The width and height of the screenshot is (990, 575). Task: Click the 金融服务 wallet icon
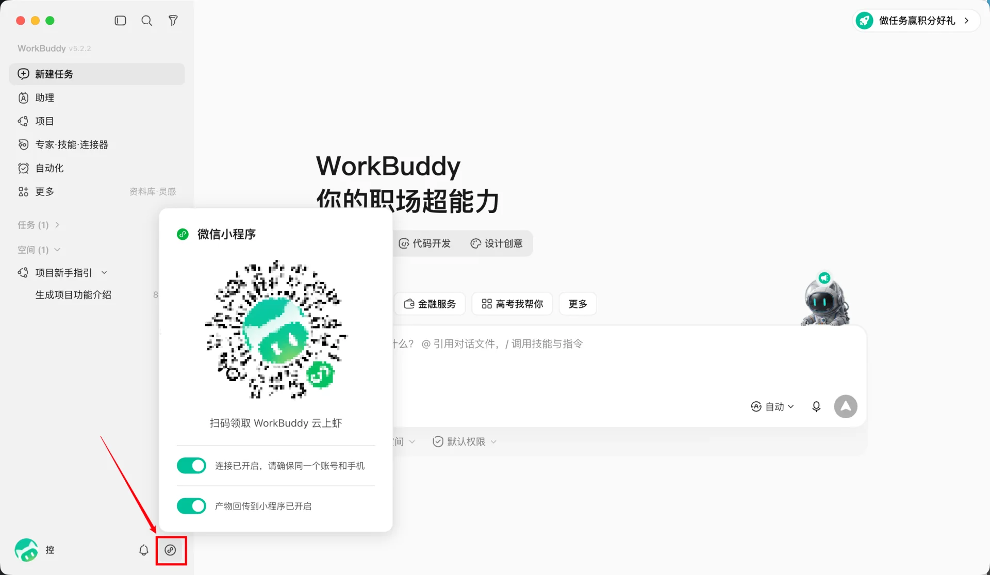(409, 304)
